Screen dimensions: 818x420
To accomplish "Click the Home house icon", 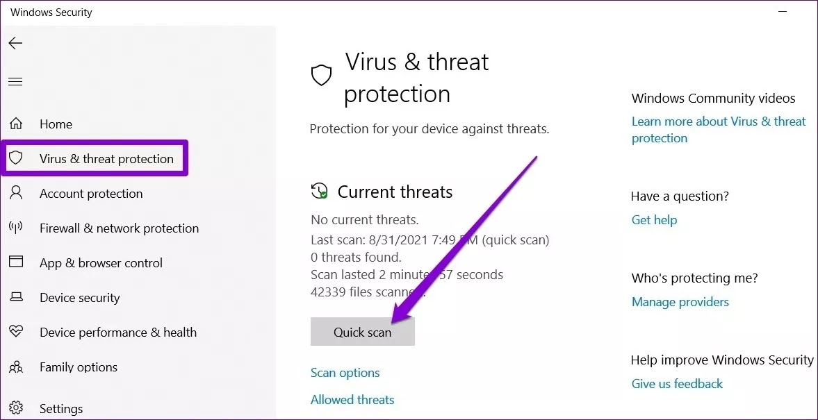I will (16, 124).
